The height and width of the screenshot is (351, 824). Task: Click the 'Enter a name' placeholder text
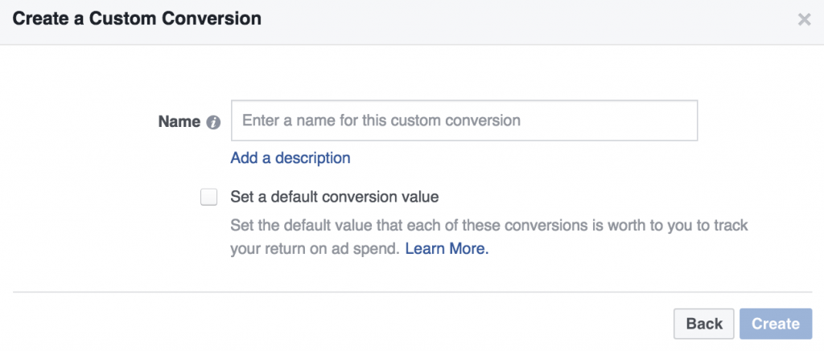click(x=381, y=121)
